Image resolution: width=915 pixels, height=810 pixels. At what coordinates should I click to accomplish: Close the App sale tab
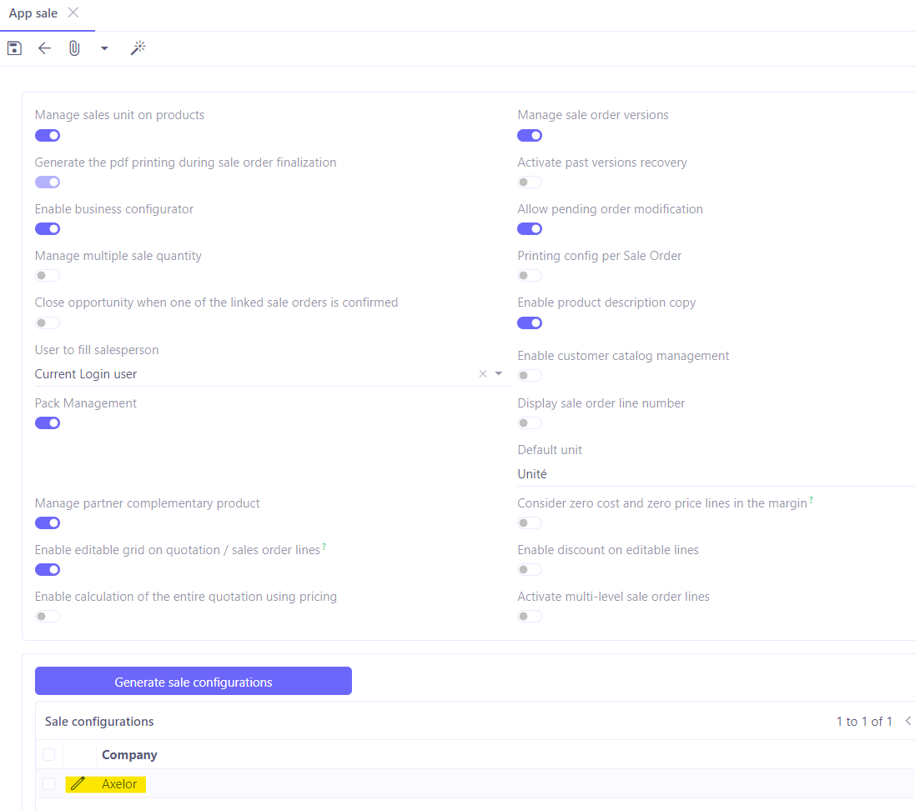(73, 12)
